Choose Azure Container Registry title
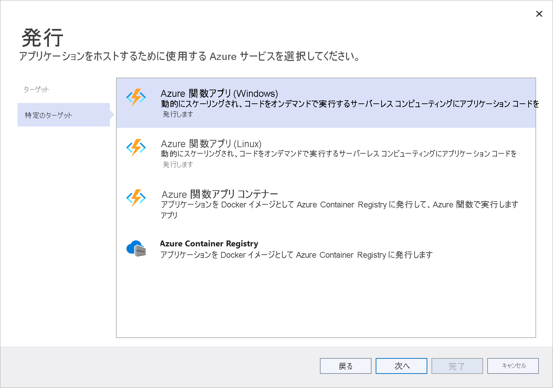The height and width of the screenshot is (388, 553). click(209, 244)
